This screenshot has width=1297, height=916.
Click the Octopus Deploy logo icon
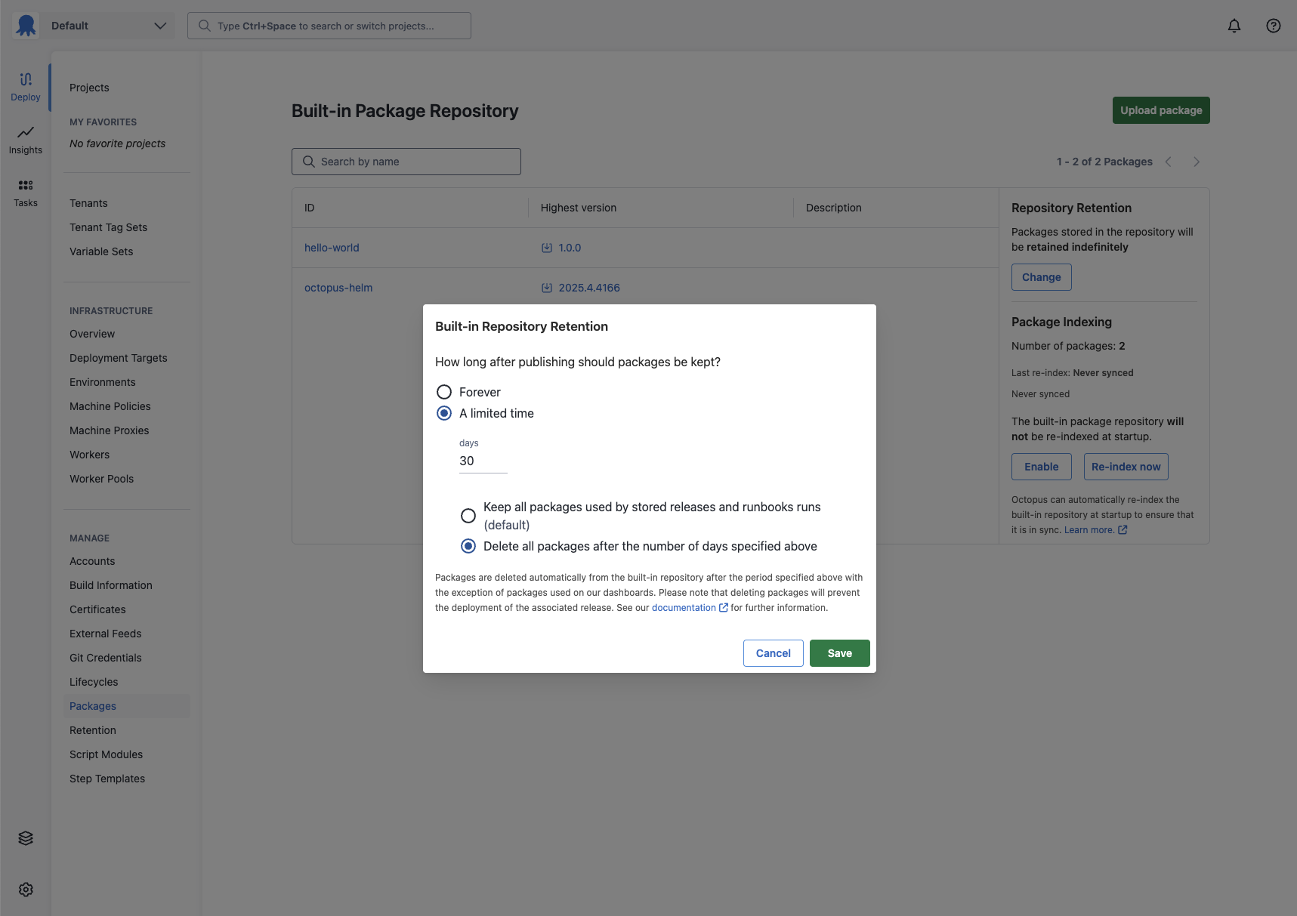coord(26,26)
